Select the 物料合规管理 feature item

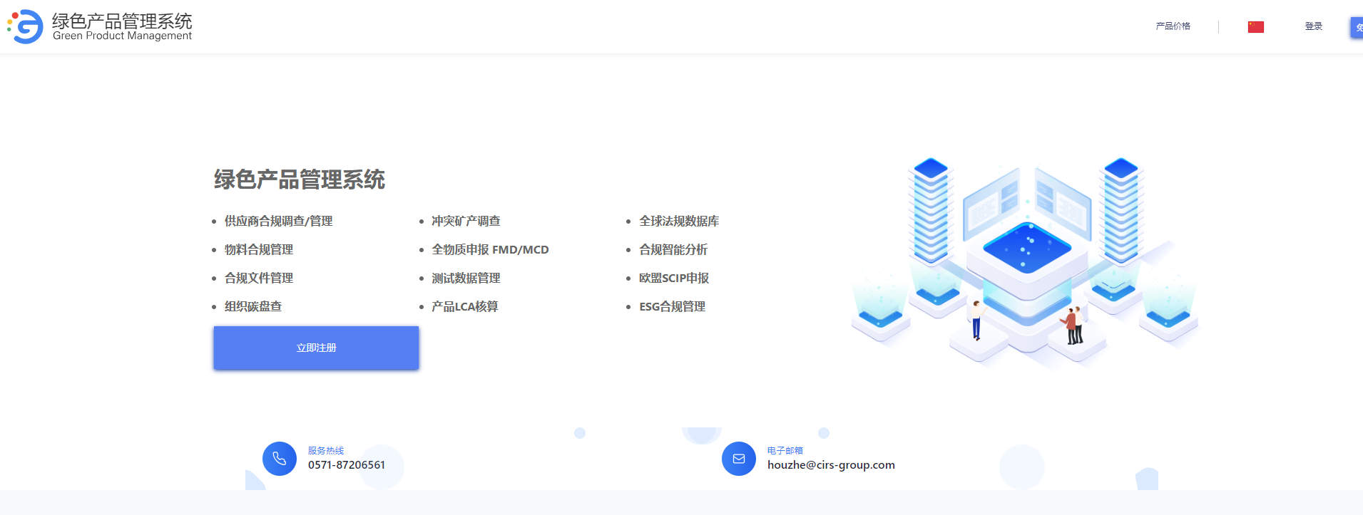click(x=258, y=250)
